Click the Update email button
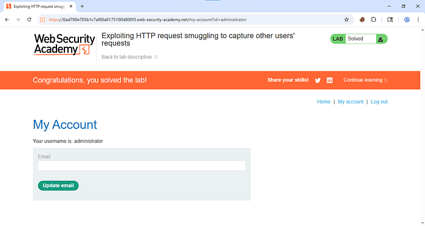425x226 pixels. pos(58,185)
